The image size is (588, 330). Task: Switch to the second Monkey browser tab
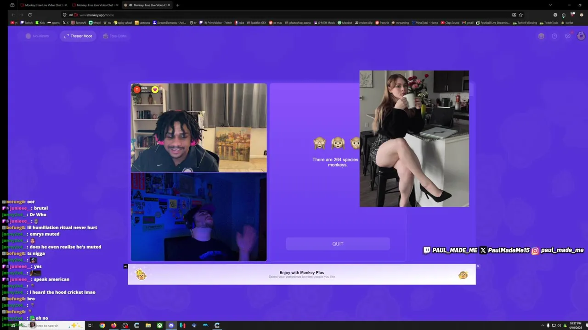click(x=95, y=5)
